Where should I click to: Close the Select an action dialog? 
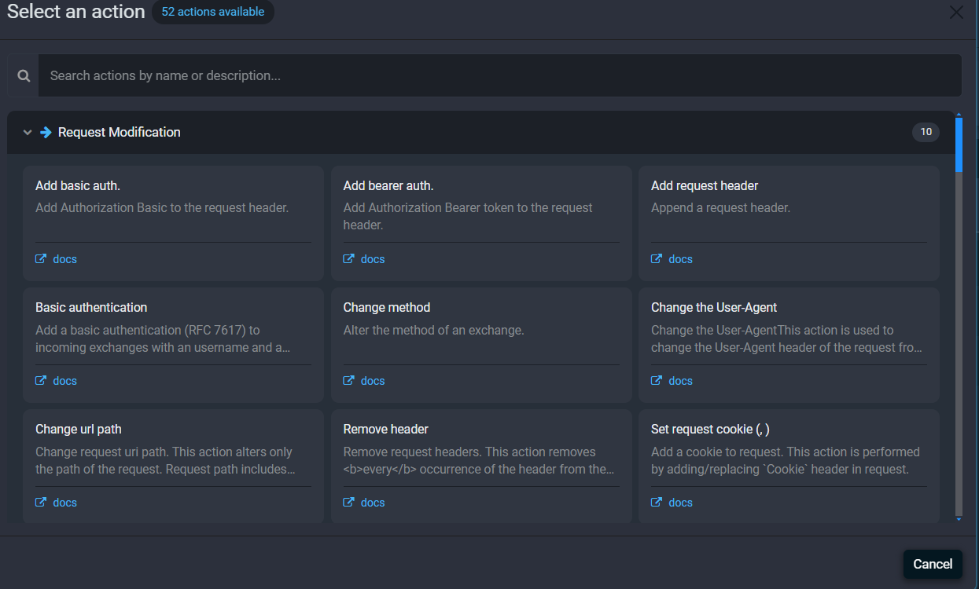coord(956,13)
